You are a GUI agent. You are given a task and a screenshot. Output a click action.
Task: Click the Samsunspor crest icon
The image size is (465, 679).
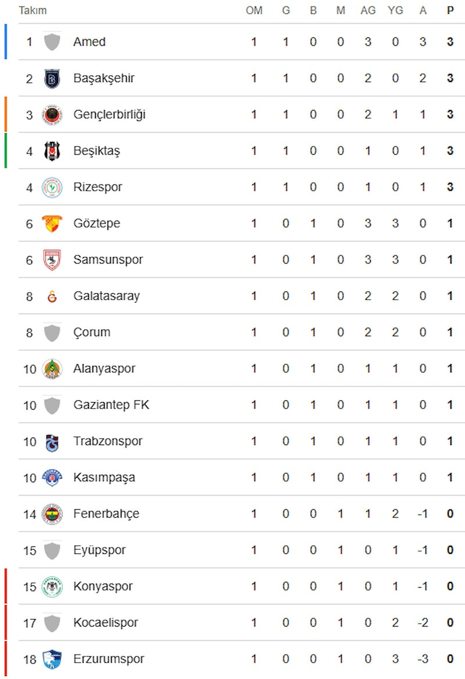tap(52, 260)
